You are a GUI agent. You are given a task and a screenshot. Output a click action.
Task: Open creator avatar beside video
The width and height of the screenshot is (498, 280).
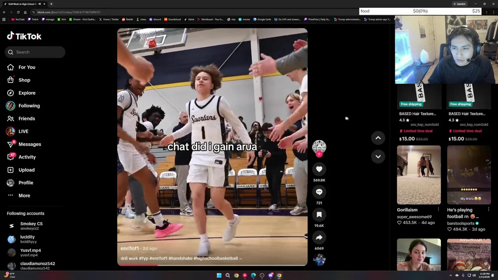pyautogui.click(x=319, y=147)
